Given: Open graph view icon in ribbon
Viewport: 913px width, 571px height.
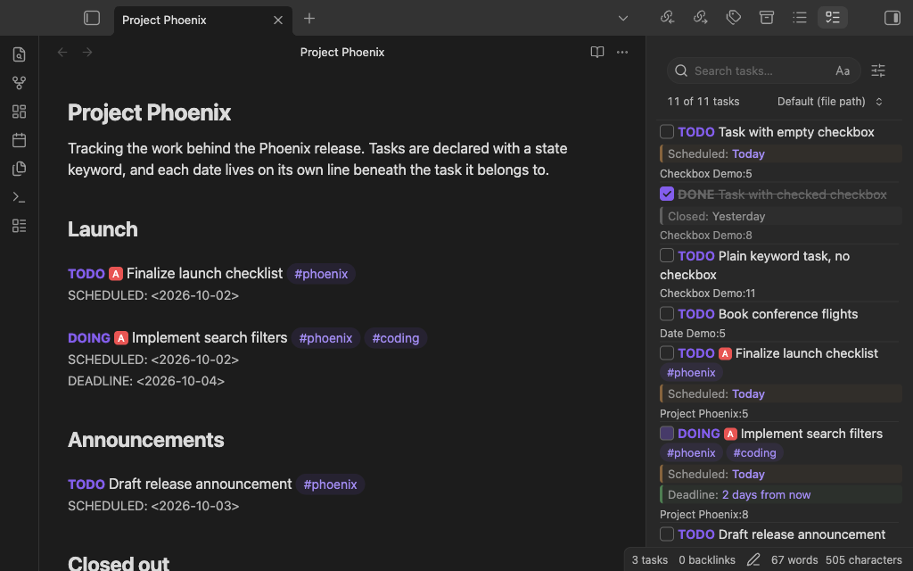Looking at the screenshot, I should pyautogui.click(x=20, y=83).
